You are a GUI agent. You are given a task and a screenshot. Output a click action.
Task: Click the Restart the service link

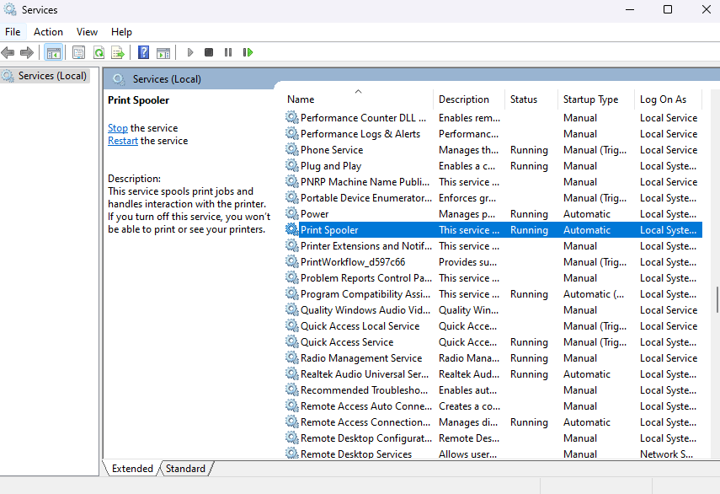123,141
